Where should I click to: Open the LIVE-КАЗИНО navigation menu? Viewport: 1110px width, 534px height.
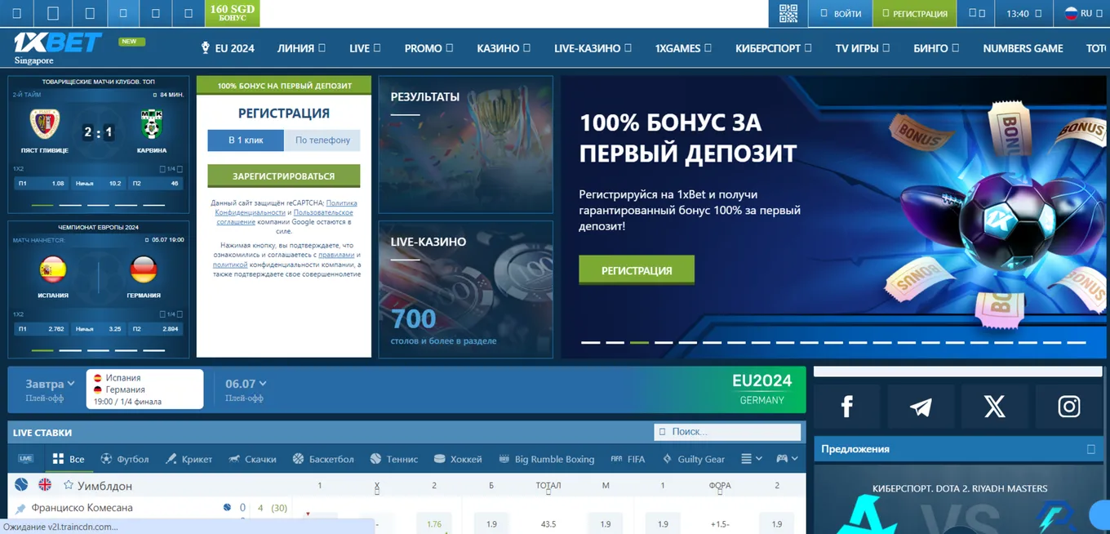[x=593, y=48]
